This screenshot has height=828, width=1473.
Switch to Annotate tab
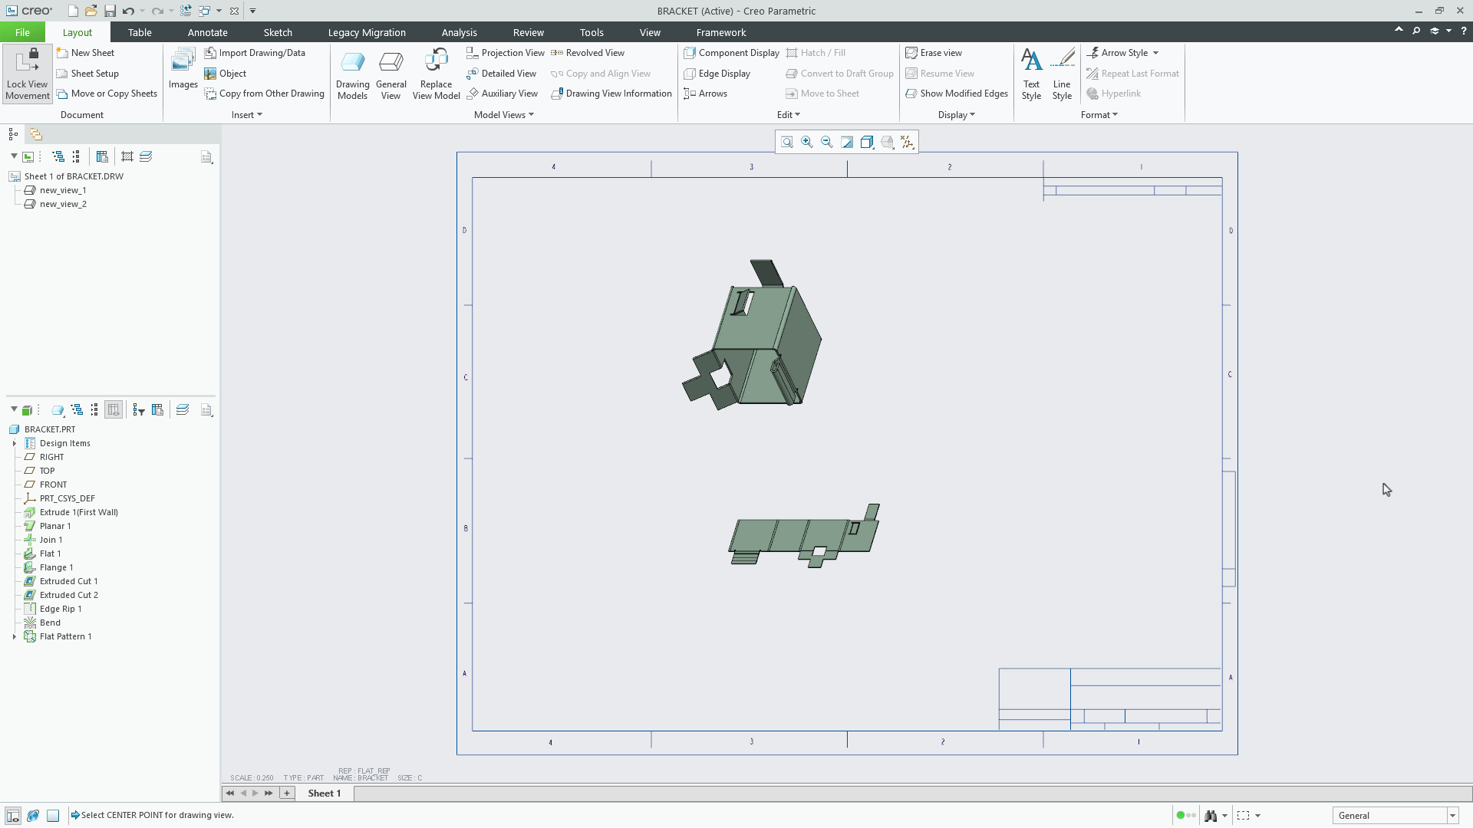click(x=208, y=32)
